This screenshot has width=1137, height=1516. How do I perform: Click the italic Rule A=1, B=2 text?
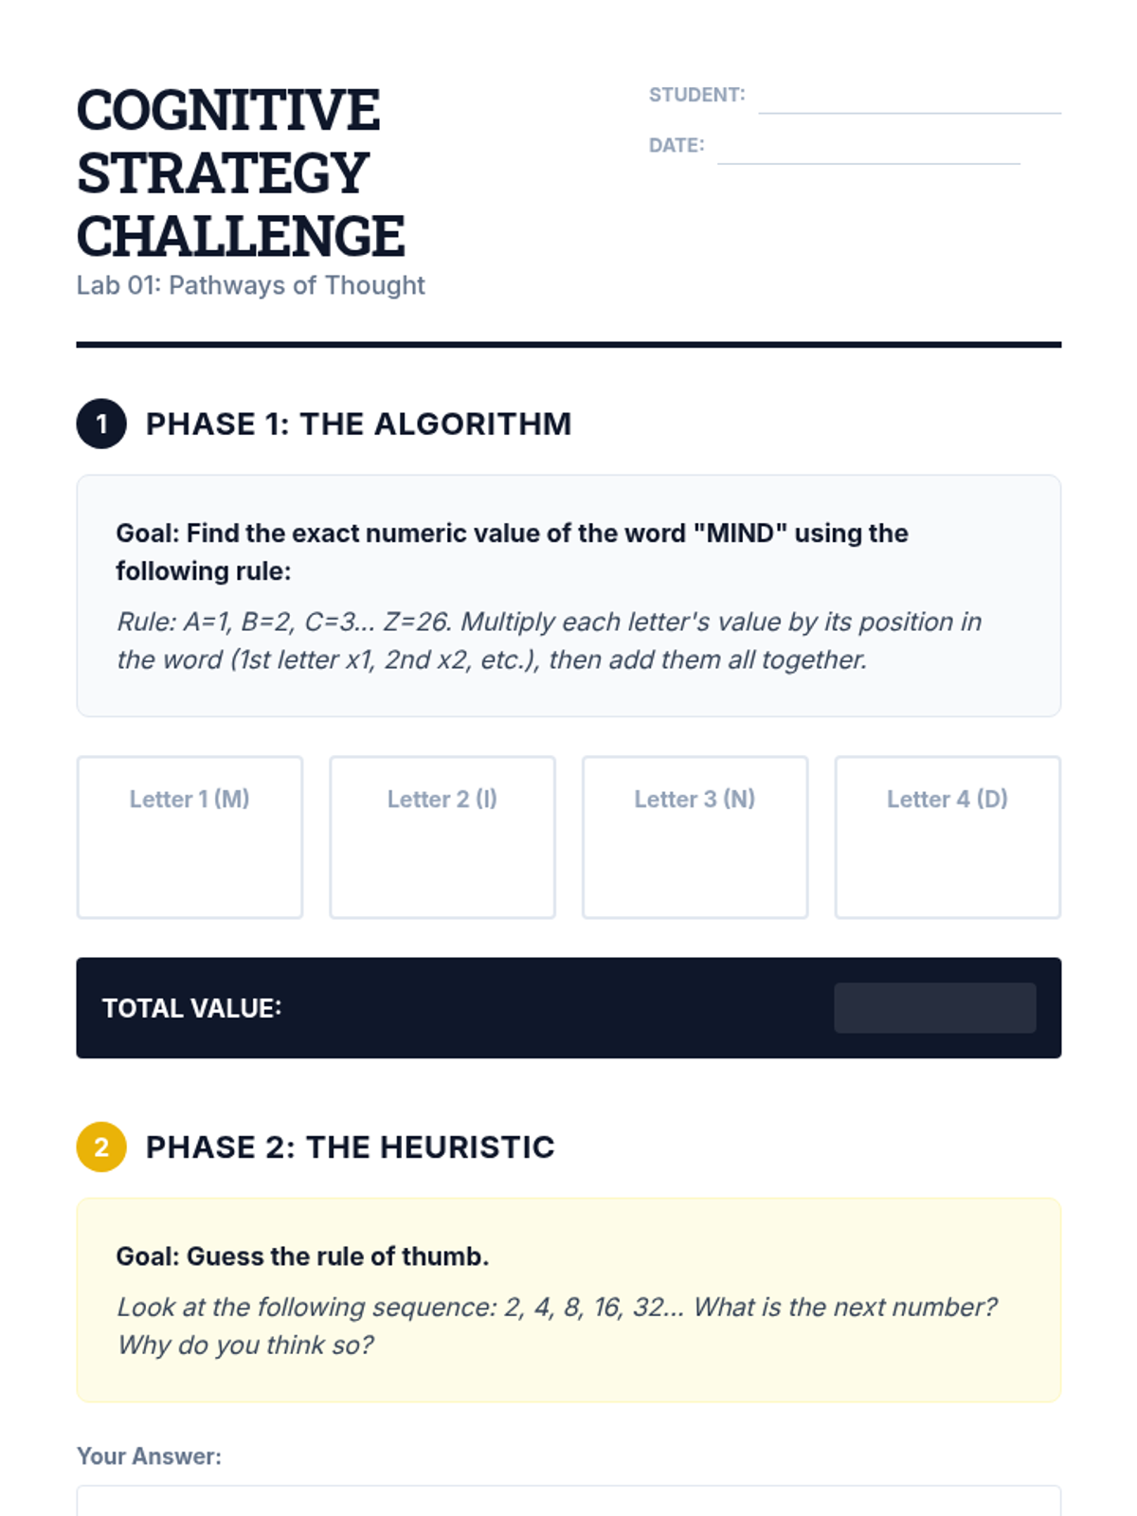click(550, 641)
